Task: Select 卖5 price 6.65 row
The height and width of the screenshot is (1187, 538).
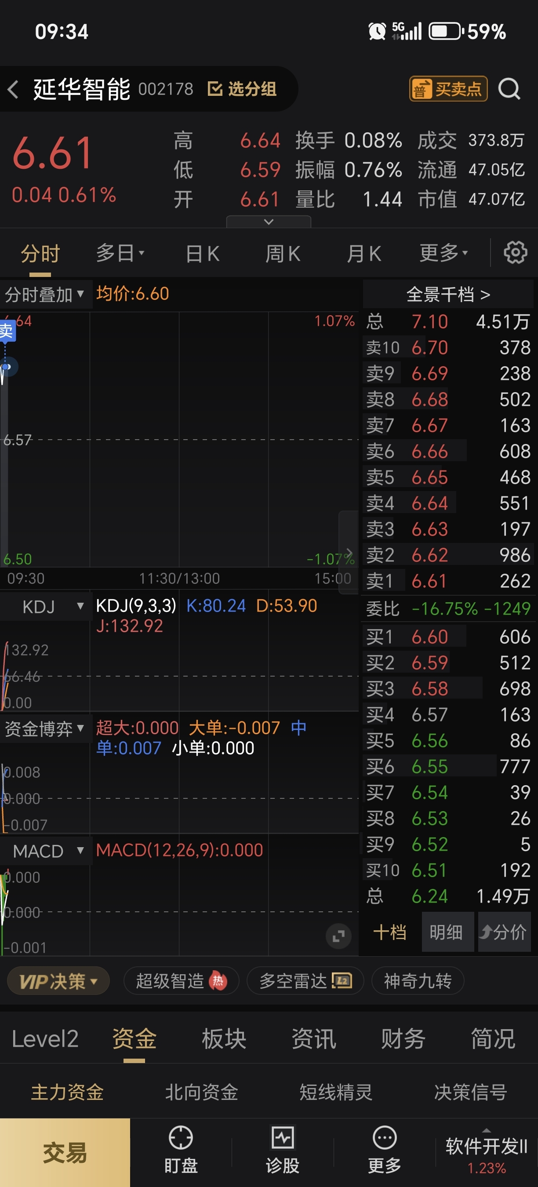Action: pyautogui.click(x=448, y=477)
